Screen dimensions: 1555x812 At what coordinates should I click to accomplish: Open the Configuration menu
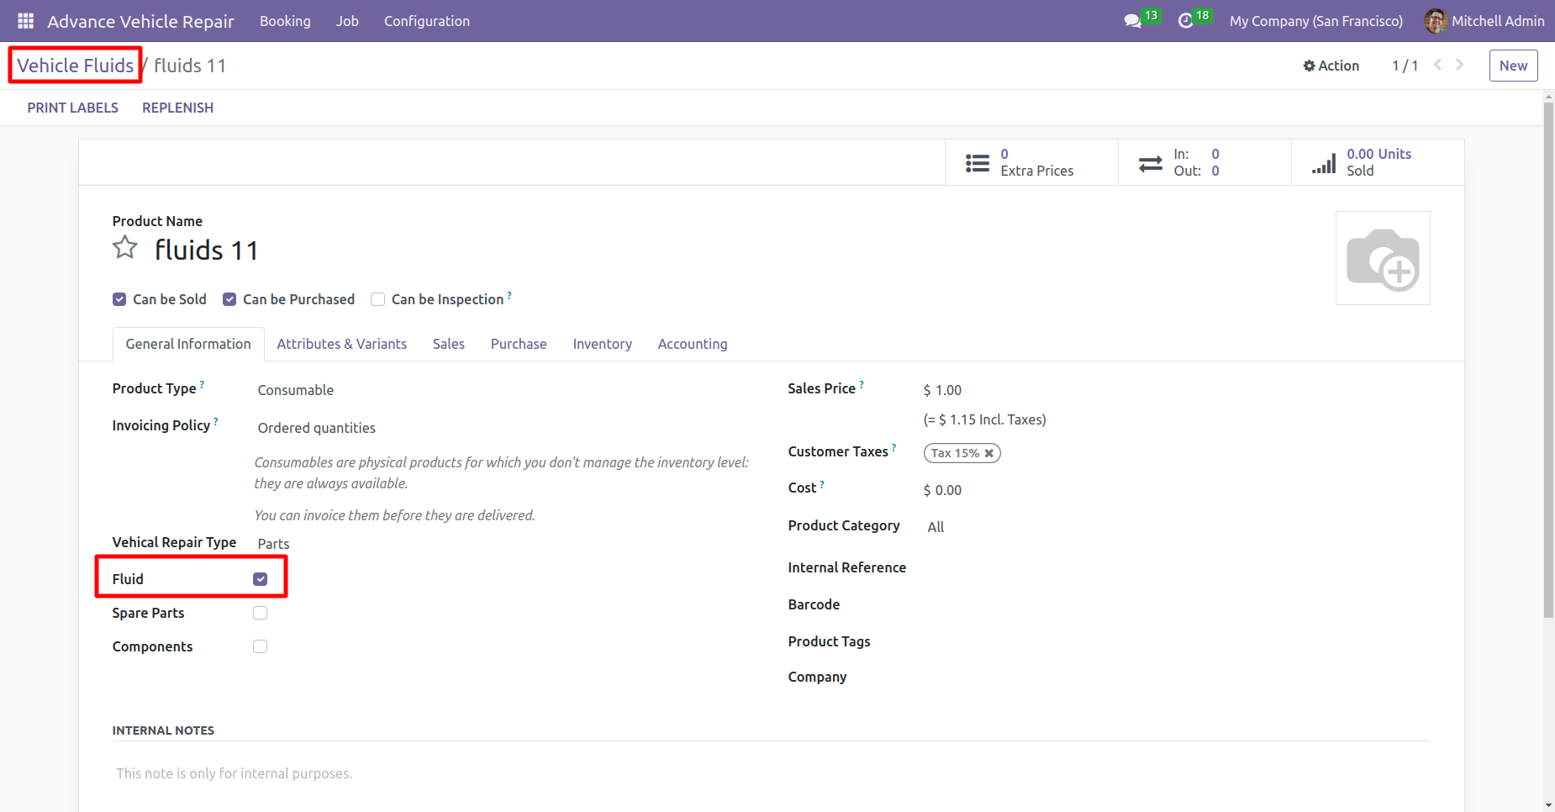click(x=427, y=21)
